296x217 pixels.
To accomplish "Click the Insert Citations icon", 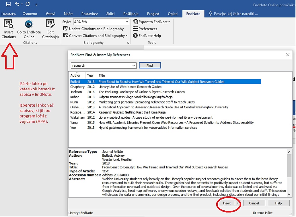I will coord(9,29).
